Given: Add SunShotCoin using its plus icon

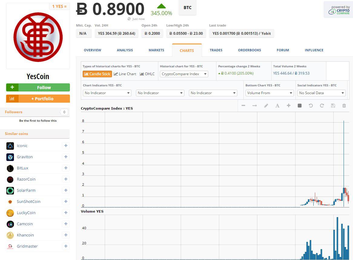Looking at the screenshot, I should (x=66, y=202).
